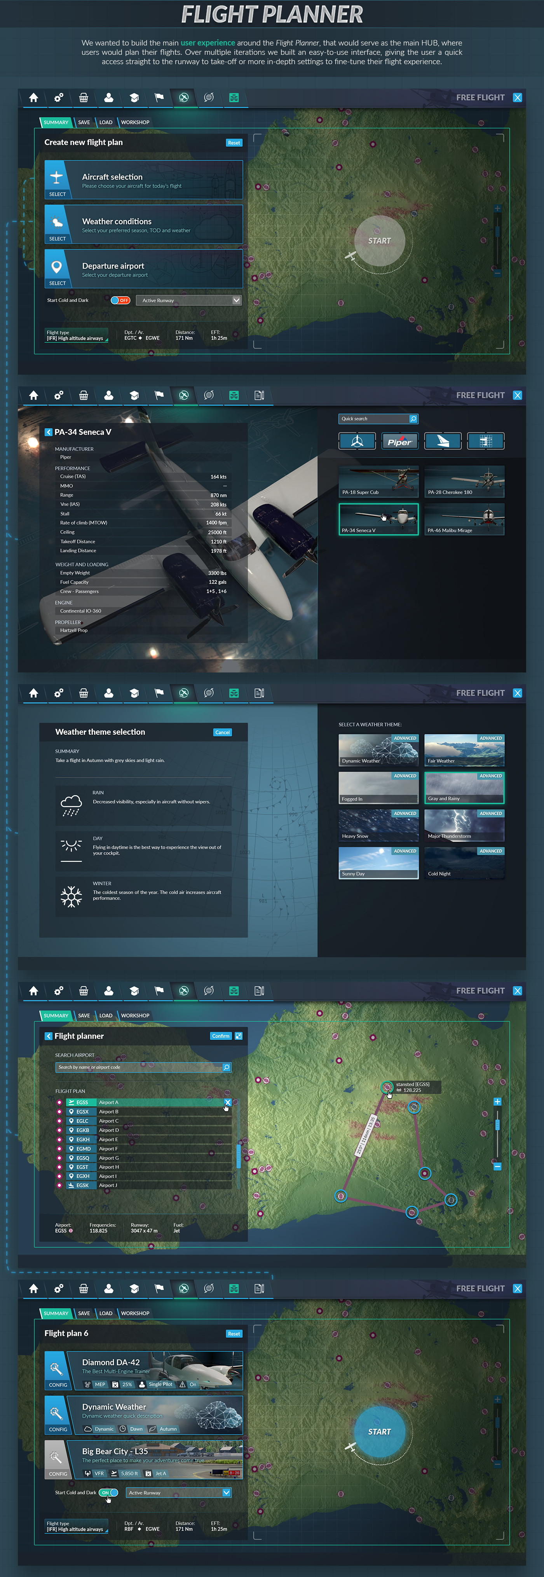The width and height of the screenshot is (544, 1577).
Task: Open marketplace basket icon above 'Create new flight plan'
Action: (x=84, y=98)
